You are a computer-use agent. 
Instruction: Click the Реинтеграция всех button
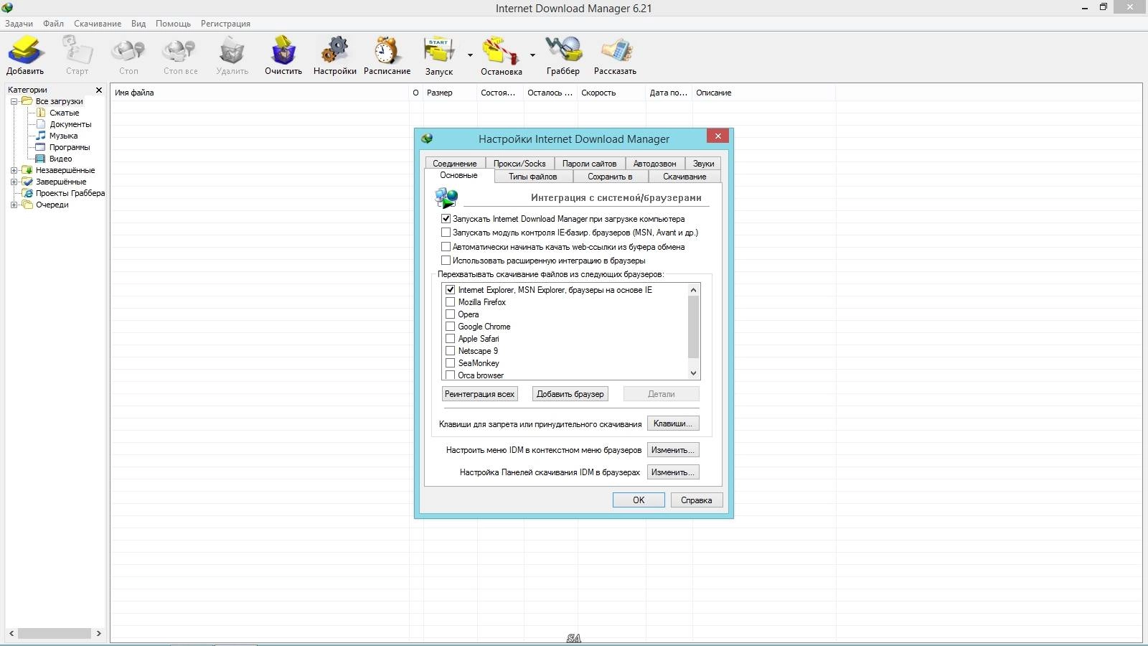(x=480, y=394)
